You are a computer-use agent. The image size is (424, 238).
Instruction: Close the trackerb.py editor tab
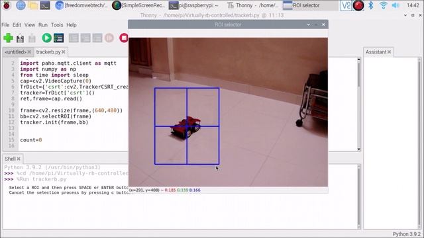64,52
